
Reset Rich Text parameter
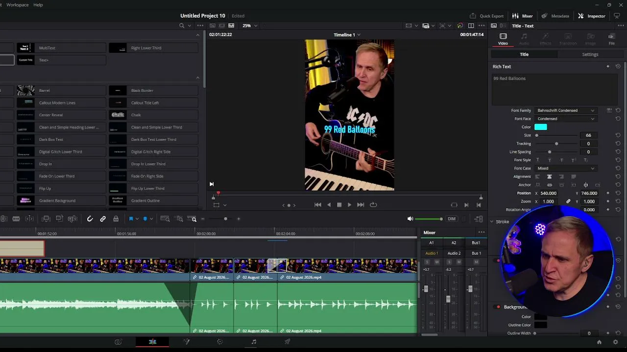[x=618, y=66]
